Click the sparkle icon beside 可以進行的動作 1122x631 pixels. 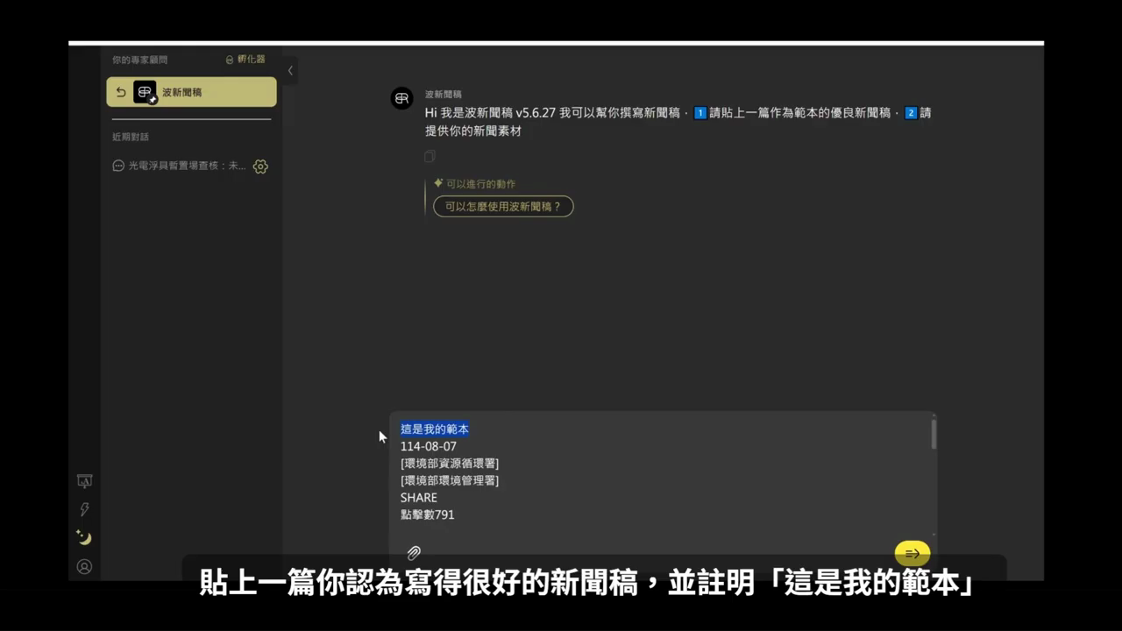pyautogui.click(x=438, y=183)
